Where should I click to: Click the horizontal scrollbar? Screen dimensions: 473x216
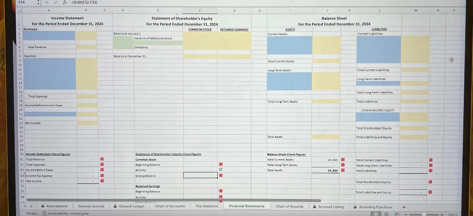174,200
